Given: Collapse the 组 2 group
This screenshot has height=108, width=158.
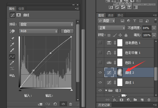Looking at the screenshot, I should click(x=106, y=90).
